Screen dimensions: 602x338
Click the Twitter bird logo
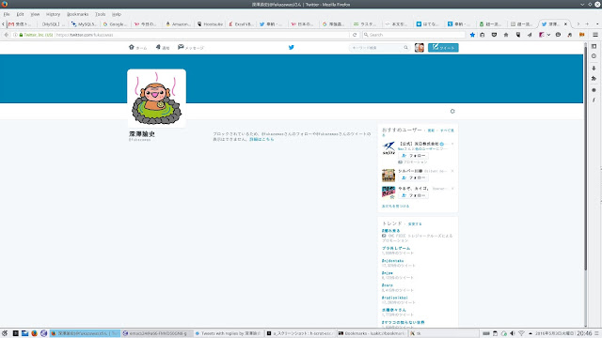[x=292, y=48]
